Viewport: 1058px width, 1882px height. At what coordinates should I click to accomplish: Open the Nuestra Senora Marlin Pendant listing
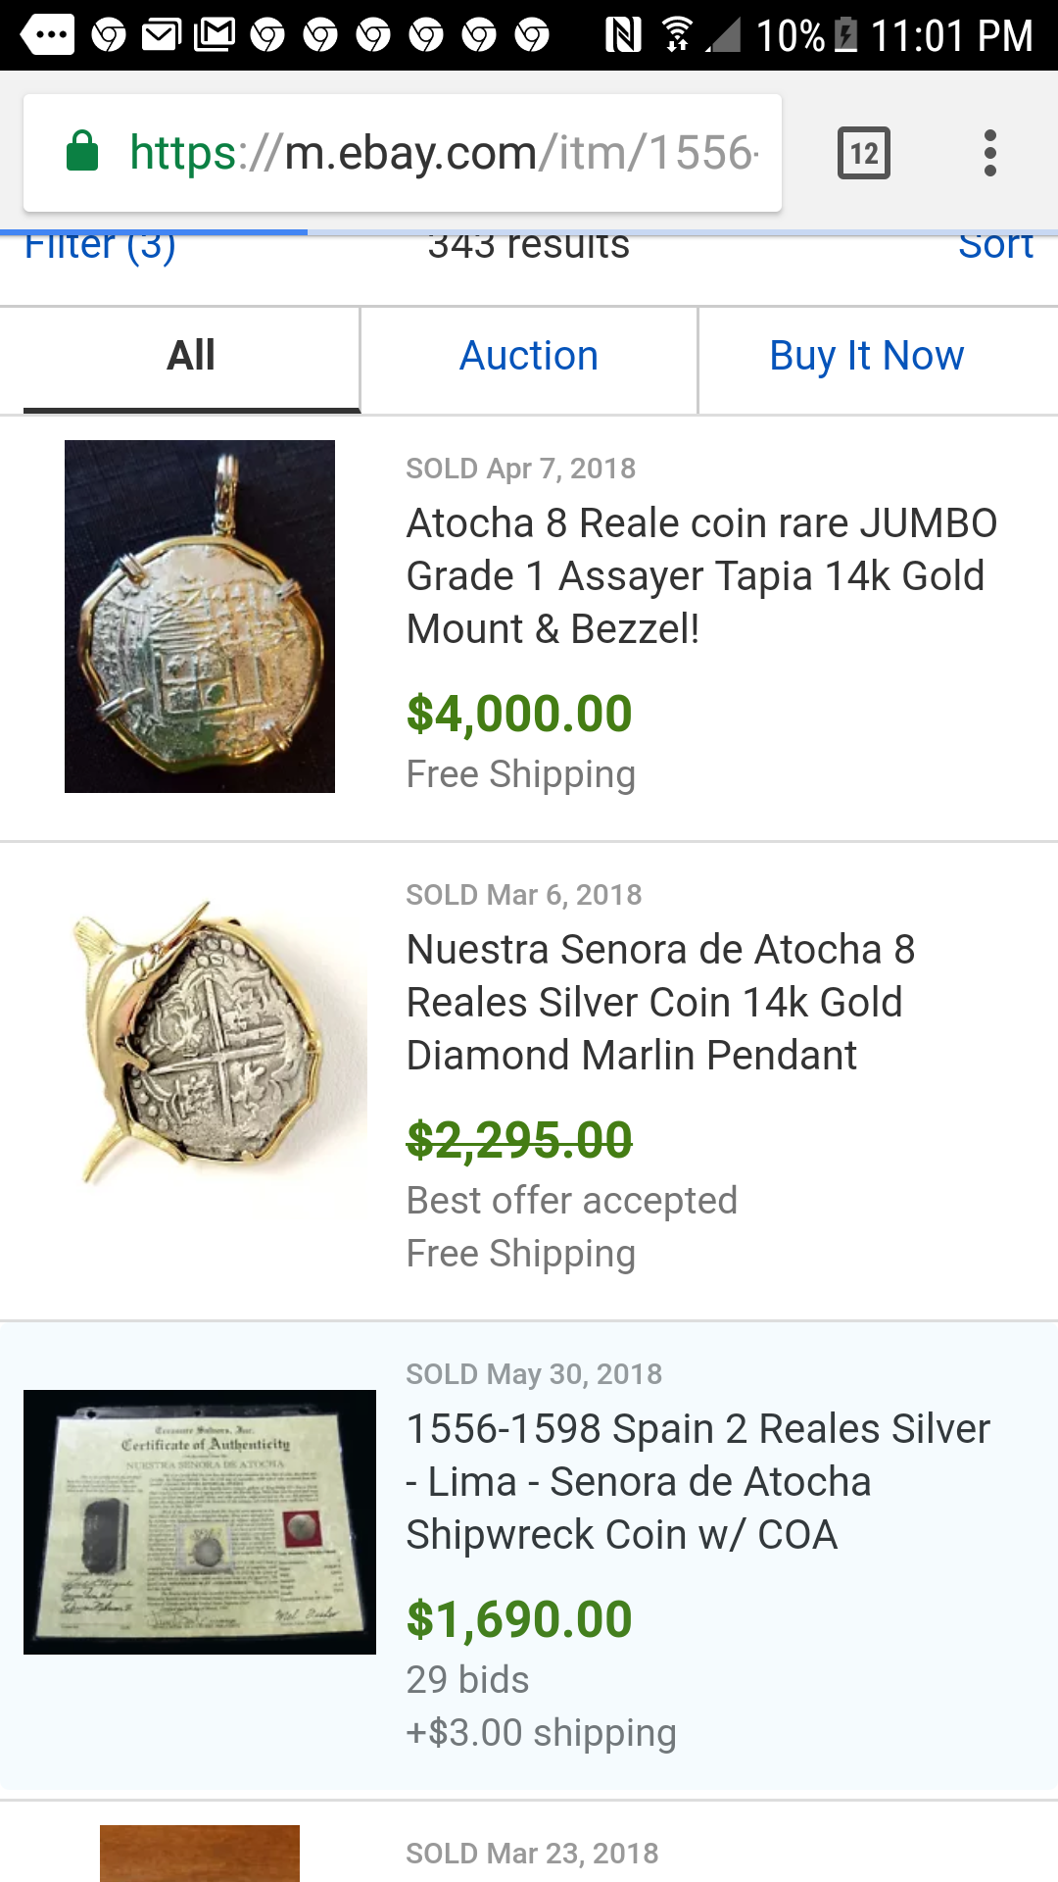660,1002
